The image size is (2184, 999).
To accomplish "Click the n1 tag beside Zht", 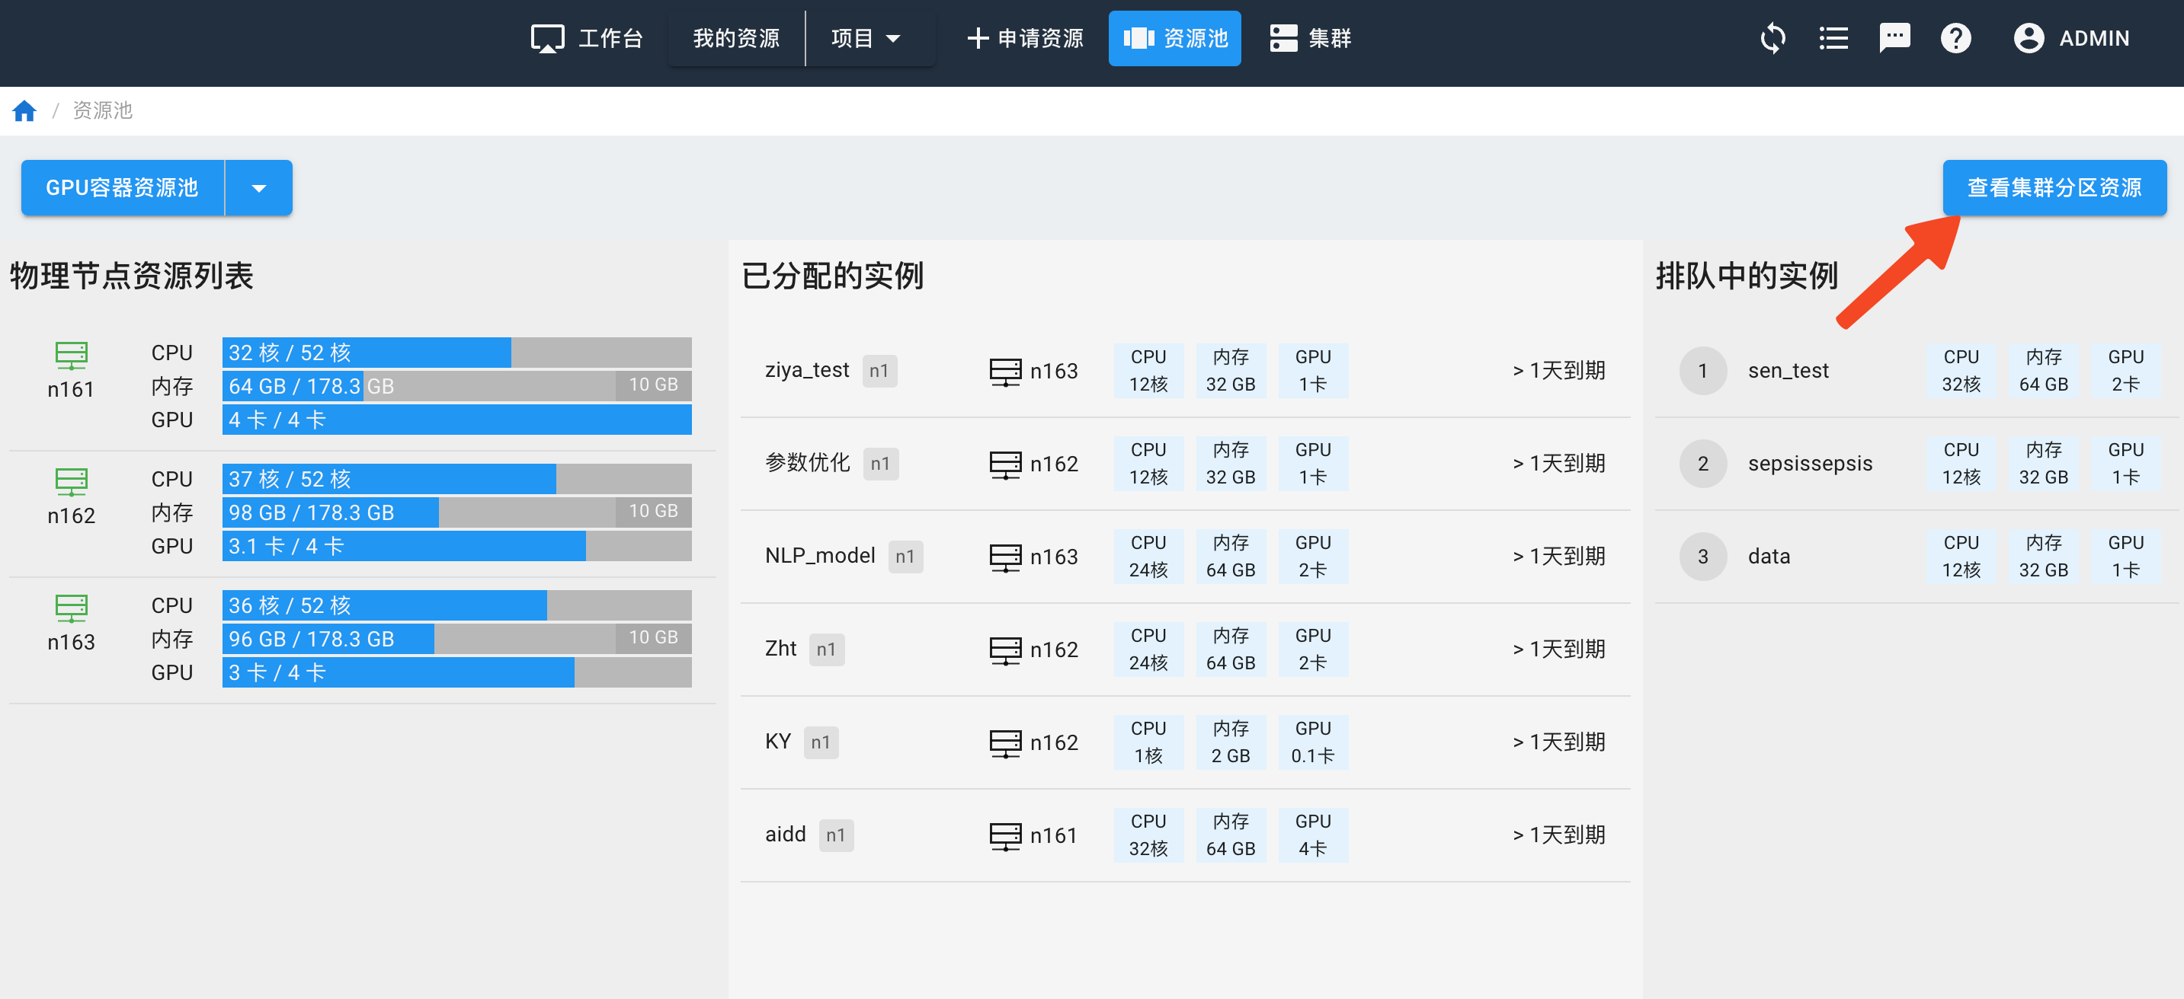I will coord(827,650).
